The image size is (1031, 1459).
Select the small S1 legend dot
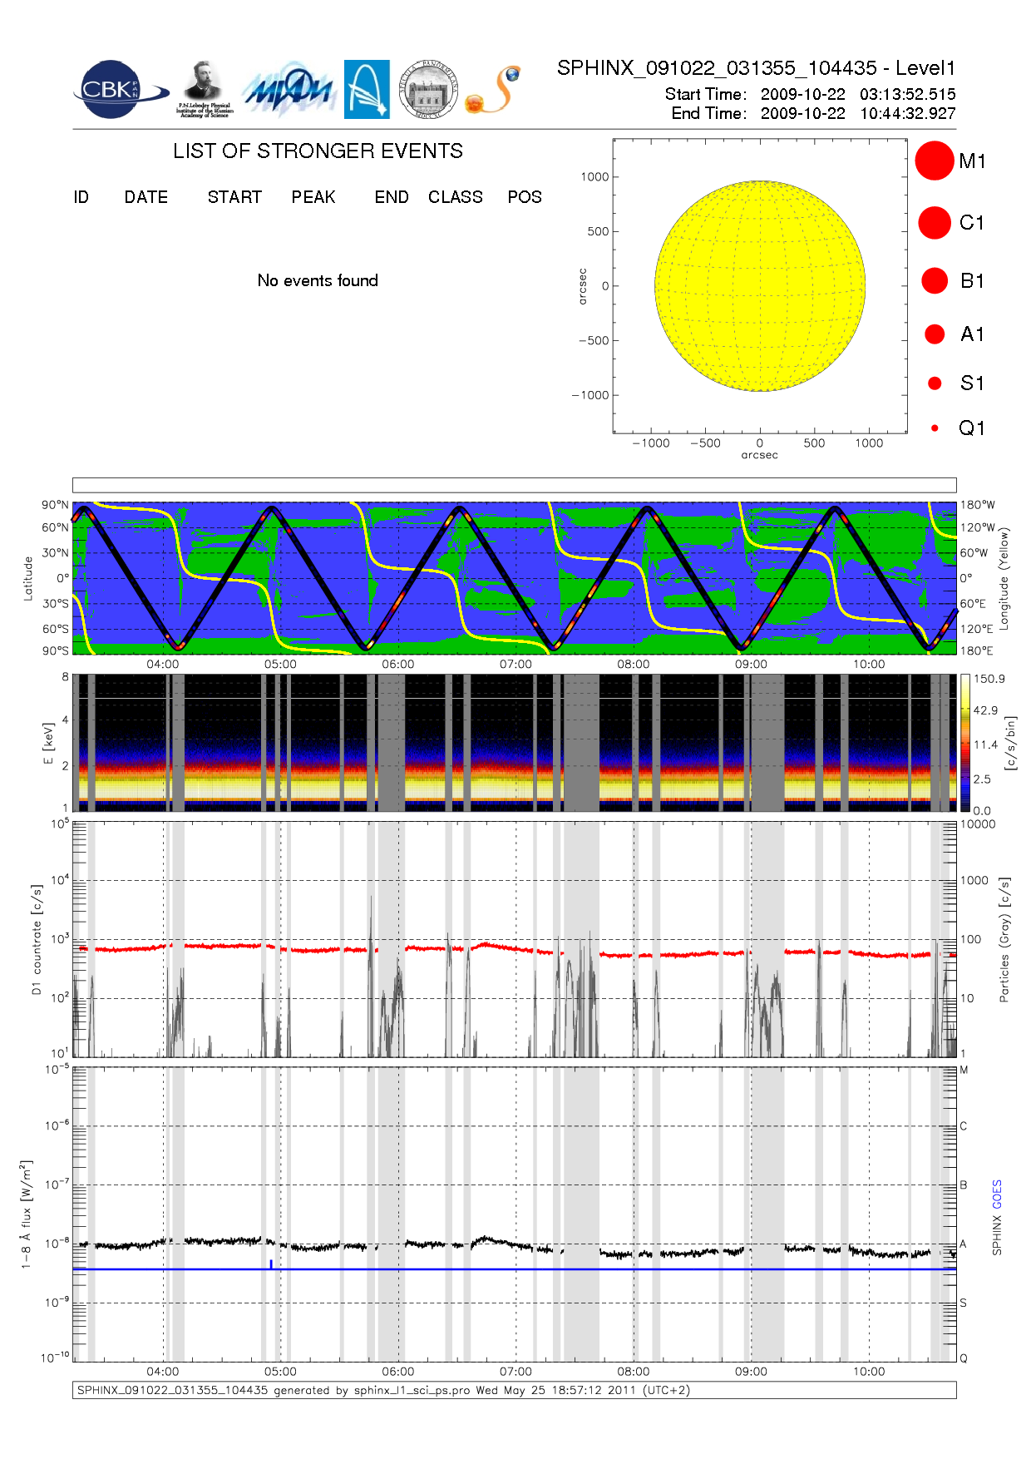[935, 383]
